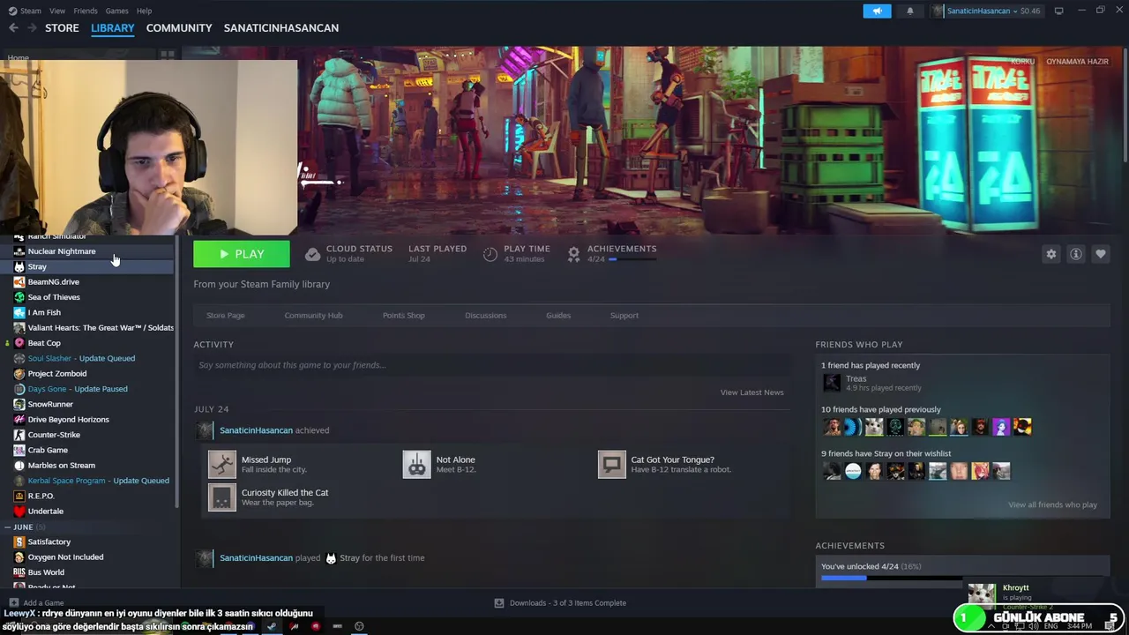
Task: Add Stray to favorites with heart icon
Action: coord(1100,254)
